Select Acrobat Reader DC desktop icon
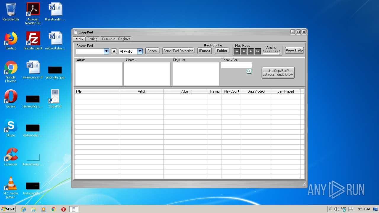Screen dimensions: 379x213 tap(33, 14)
